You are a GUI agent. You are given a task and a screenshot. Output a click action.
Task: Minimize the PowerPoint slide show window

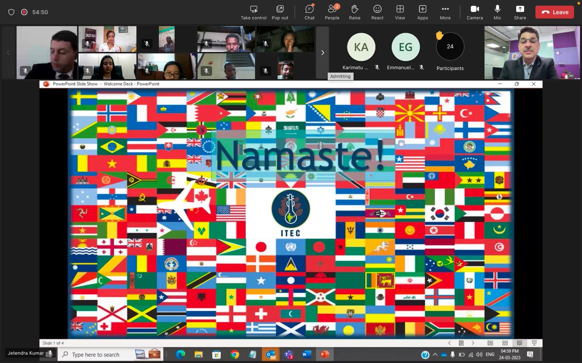[500, 84]
